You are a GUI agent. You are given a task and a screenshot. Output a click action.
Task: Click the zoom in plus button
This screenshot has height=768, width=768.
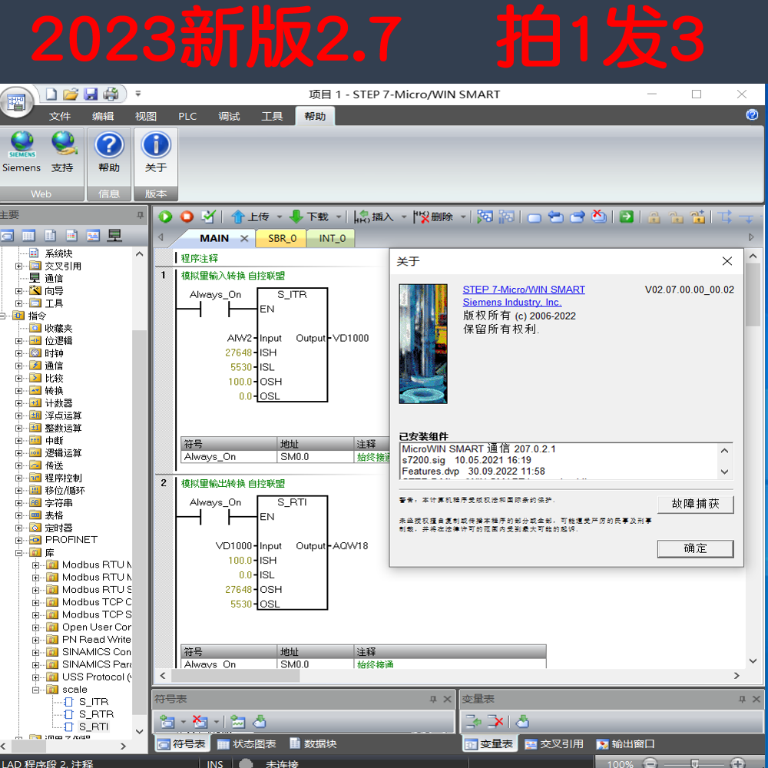coord(737,763)
